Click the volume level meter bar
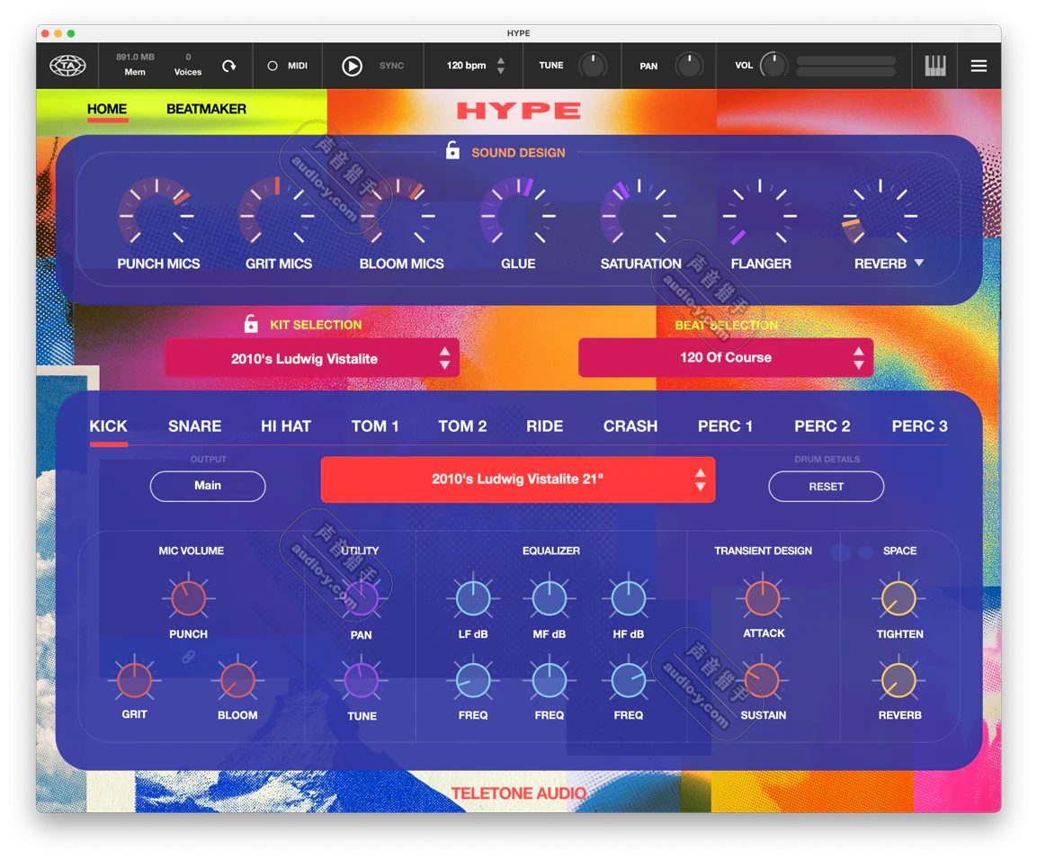This screenshot has height=860, width=1037. click(845, 66)
